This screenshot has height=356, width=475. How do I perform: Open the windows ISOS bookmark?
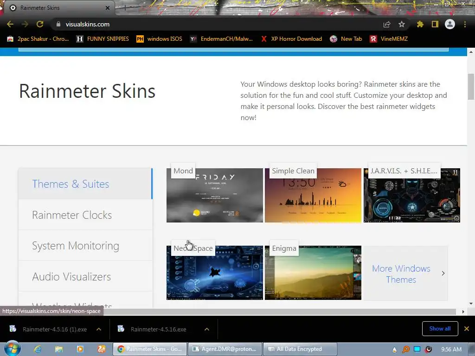tap(160, 39)
